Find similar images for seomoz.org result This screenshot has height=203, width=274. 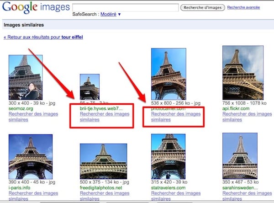pos(33,117)
